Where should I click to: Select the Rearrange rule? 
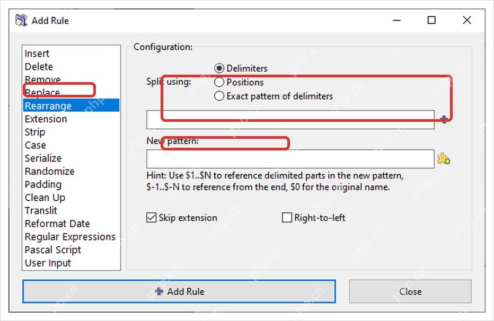click(71, 106)
